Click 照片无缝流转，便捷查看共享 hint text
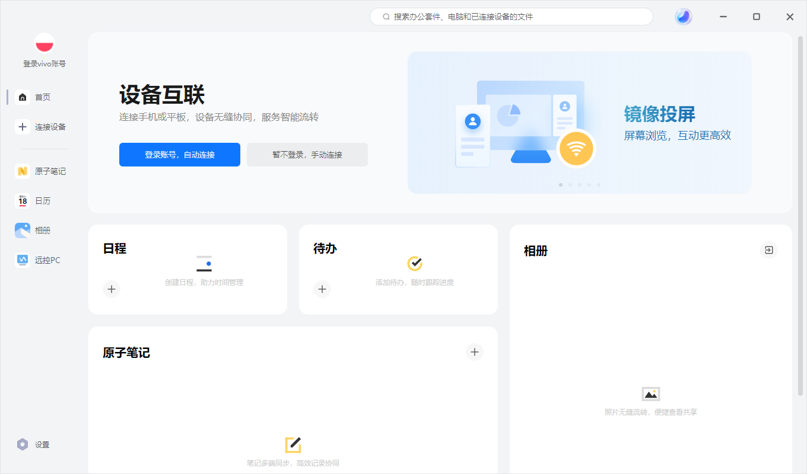The height and width of the screenshot is (474, 807). [651, 412]
